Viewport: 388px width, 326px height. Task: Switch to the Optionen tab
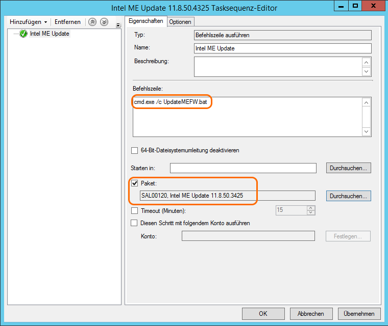(x=180, y=21)
